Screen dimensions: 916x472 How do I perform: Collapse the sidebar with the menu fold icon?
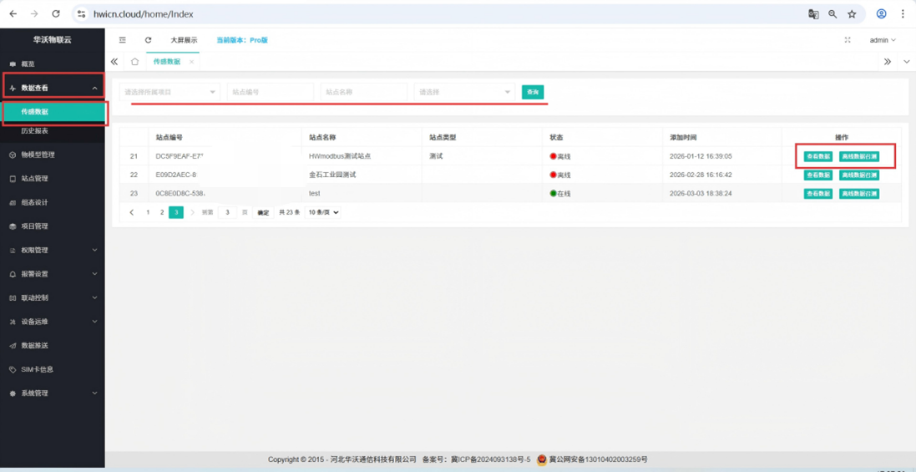tap(123, 40)
